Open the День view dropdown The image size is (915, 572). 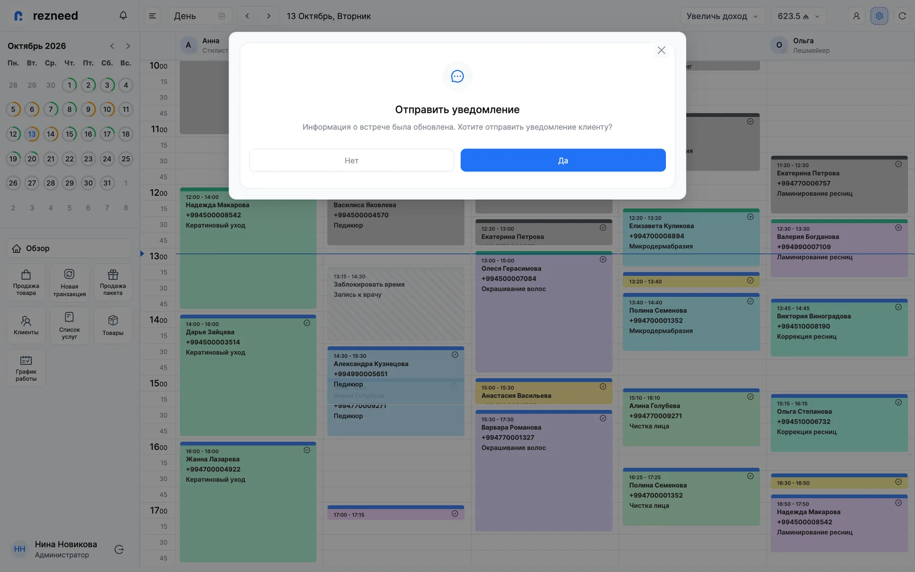(200, 16)
